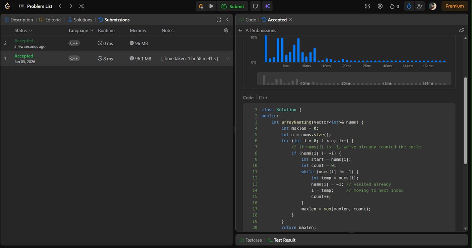The width and height of the screenshot is (472, 248).
Task: Click code line 3 arrayNesting declaration
Action: pyautogui.click(x=317, y=122)
